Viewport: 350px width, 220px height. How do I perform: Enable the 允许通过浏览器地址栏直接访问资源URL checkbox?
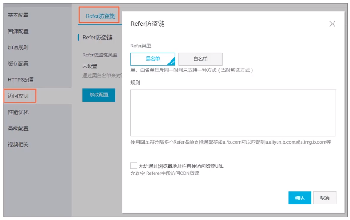[x=134, y=166]
